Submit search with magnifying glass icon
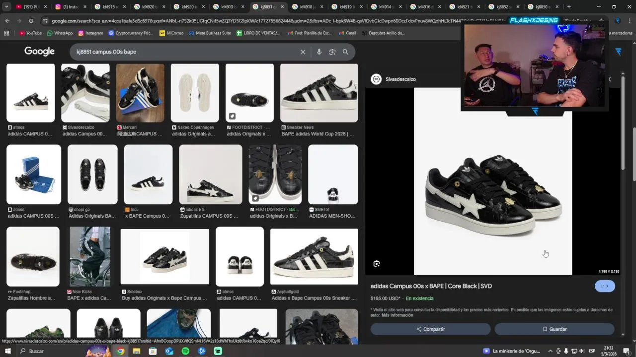The width and height of the screenshot is (636, 357). pos(345,52)
